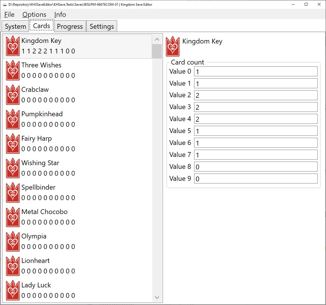Select the Pumpkinhead name text
The width and height of the screenshot is (326, 305).
pos(42,114)
